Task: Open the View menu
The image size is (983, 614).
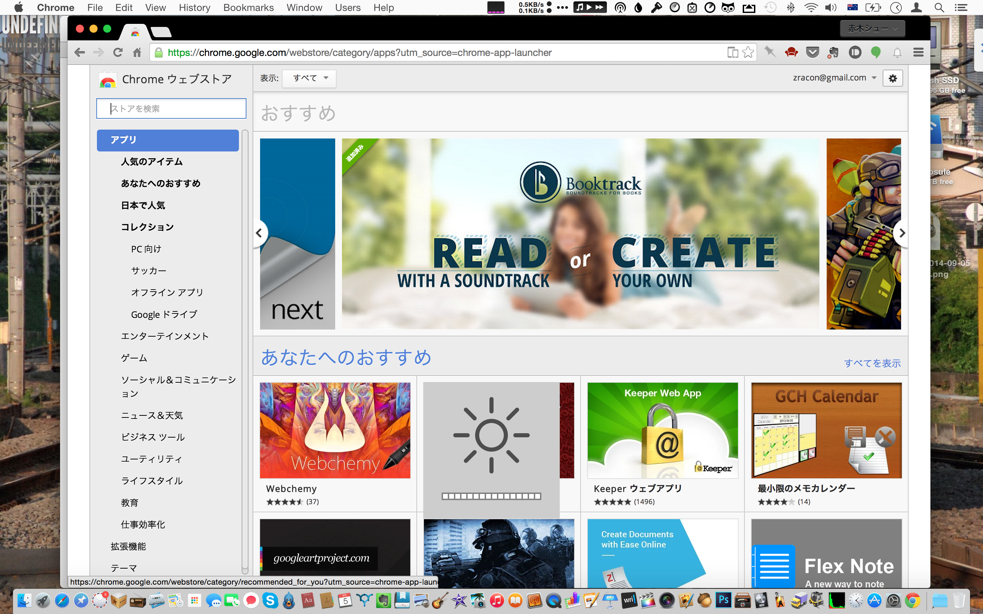Action: (x=156, y=7)
